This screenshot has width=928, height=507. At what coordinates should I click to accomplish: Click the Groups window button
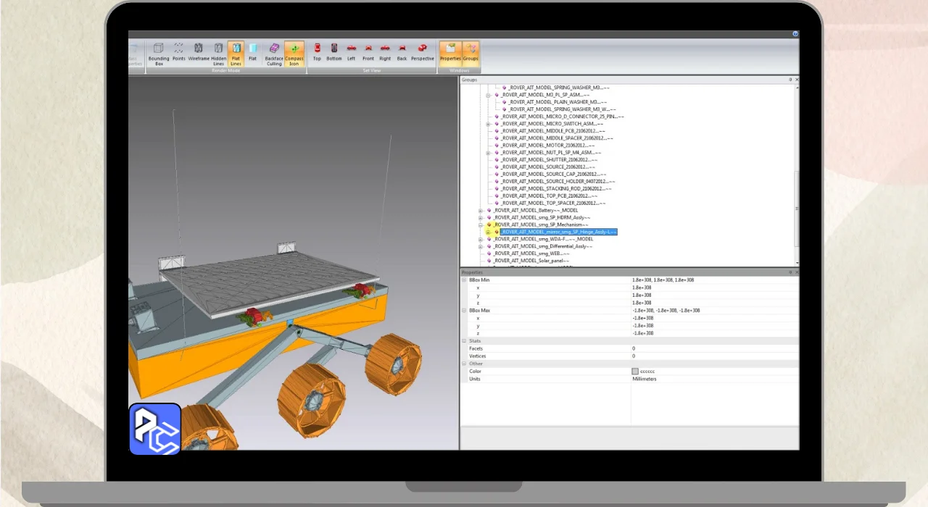tap(471, 52)
